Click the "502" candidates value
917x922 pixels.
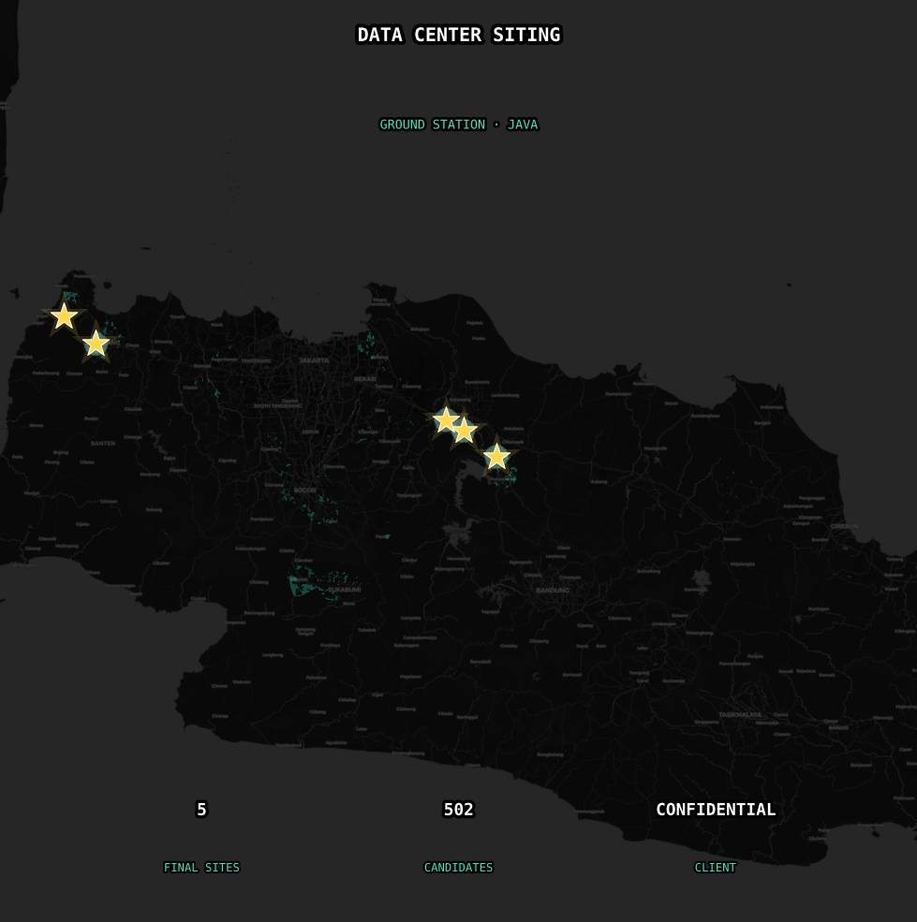(x=459, y=810)
